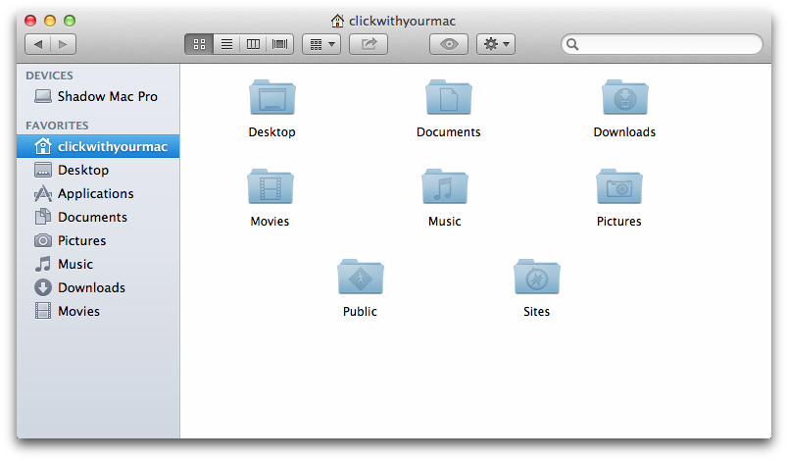The height and width of the screenshot is (460, 787).
Task: Close the Finder window
Action: point(30,21)
